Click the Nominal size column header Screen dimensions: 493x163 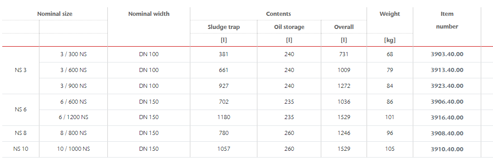(x=55, y=14)
